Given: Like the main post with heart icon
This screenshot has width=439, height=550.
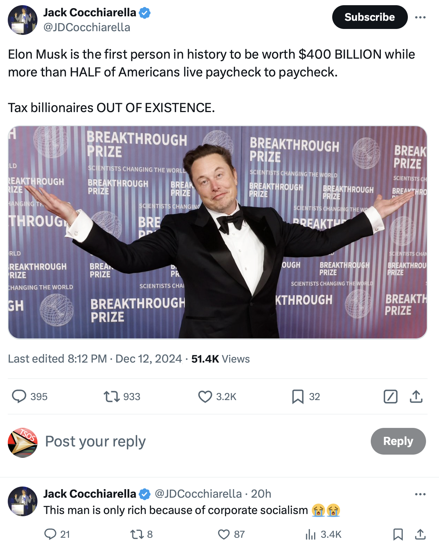Looking at the screenshot, I should click(205, 396).
